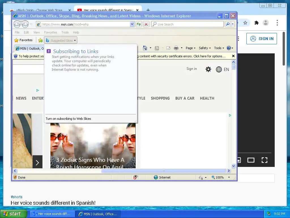Toggle YouTube fullscreen icon
This screenshot has width=290, height=218.
tap(265, 160)
